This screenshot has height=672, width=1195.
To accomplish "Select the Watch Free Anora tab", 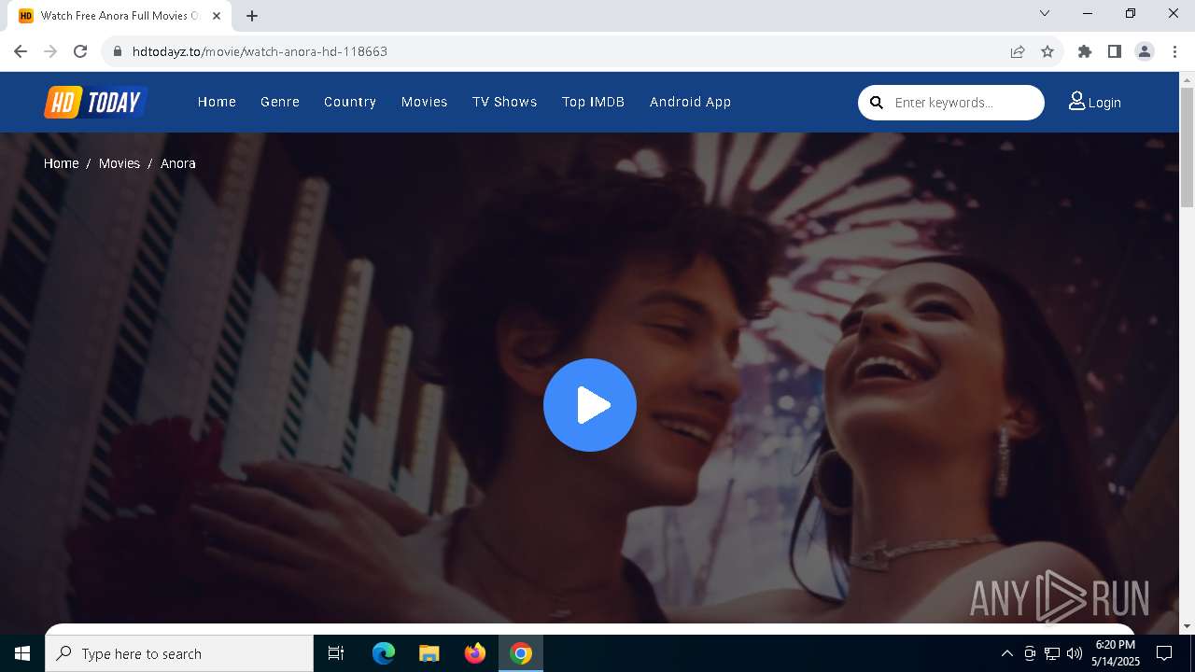I will pos(119,16).
